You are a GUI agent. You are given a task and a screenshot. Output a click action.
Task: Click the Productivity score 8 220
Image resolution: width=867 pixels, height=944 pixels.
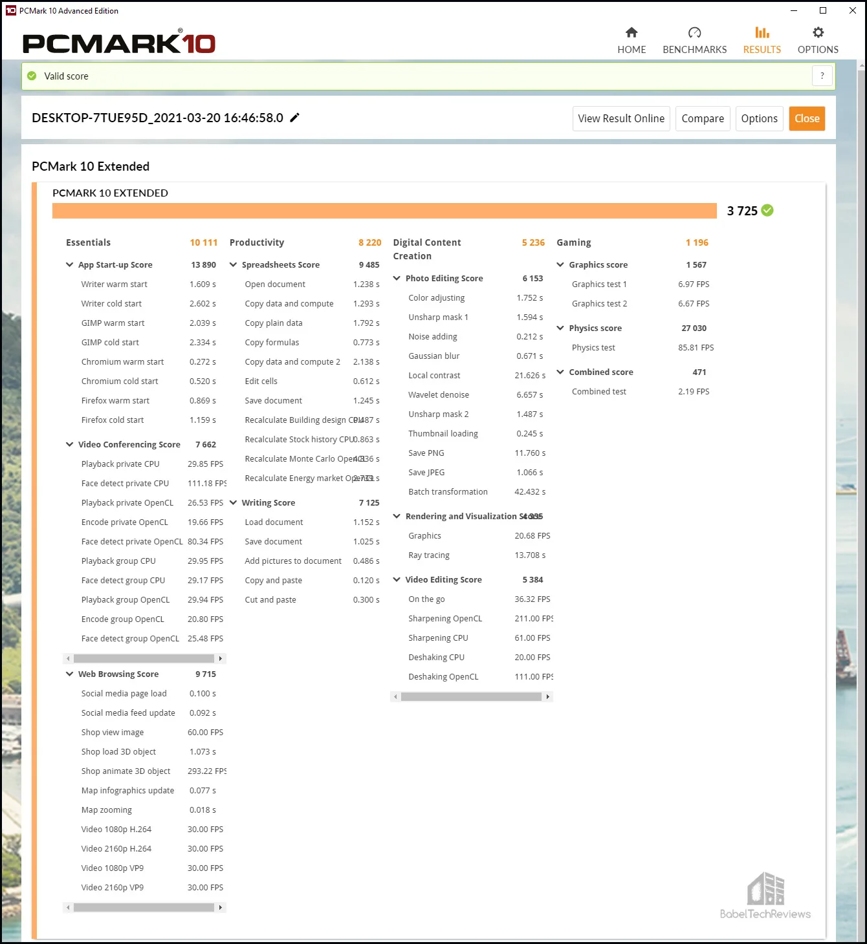point(370,242)
